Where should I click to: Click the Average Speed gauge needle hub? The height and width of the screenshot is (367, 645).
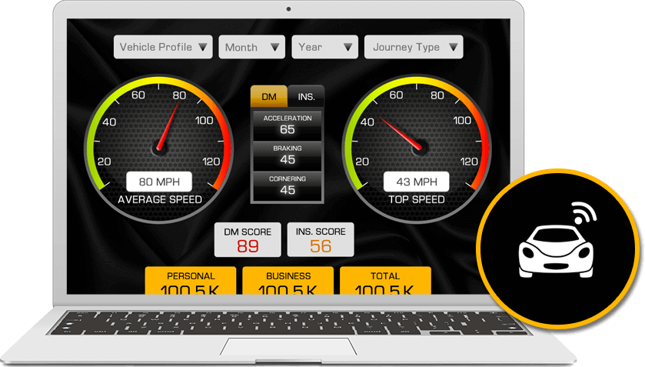[x=161, y=148]
